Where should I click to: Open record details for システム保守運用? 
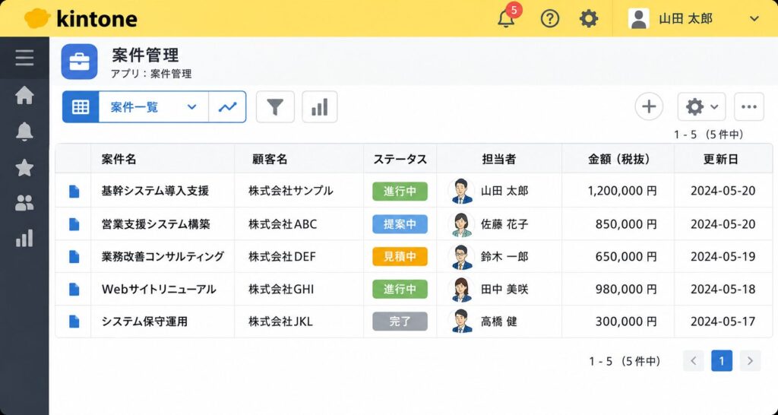pyautogui.click(x=74, y=322)
